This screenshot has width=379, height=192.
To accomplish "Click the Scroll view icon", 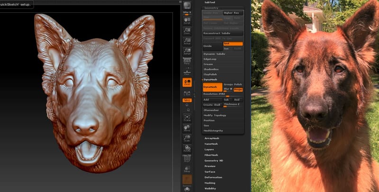I will [x=187, y=21].
